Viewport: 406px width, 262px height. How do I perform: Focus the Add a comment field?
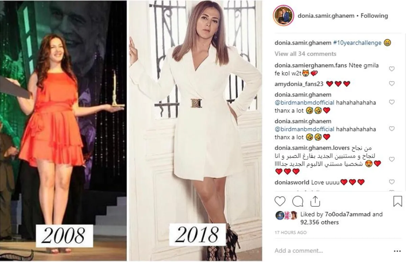pos(332,251)
